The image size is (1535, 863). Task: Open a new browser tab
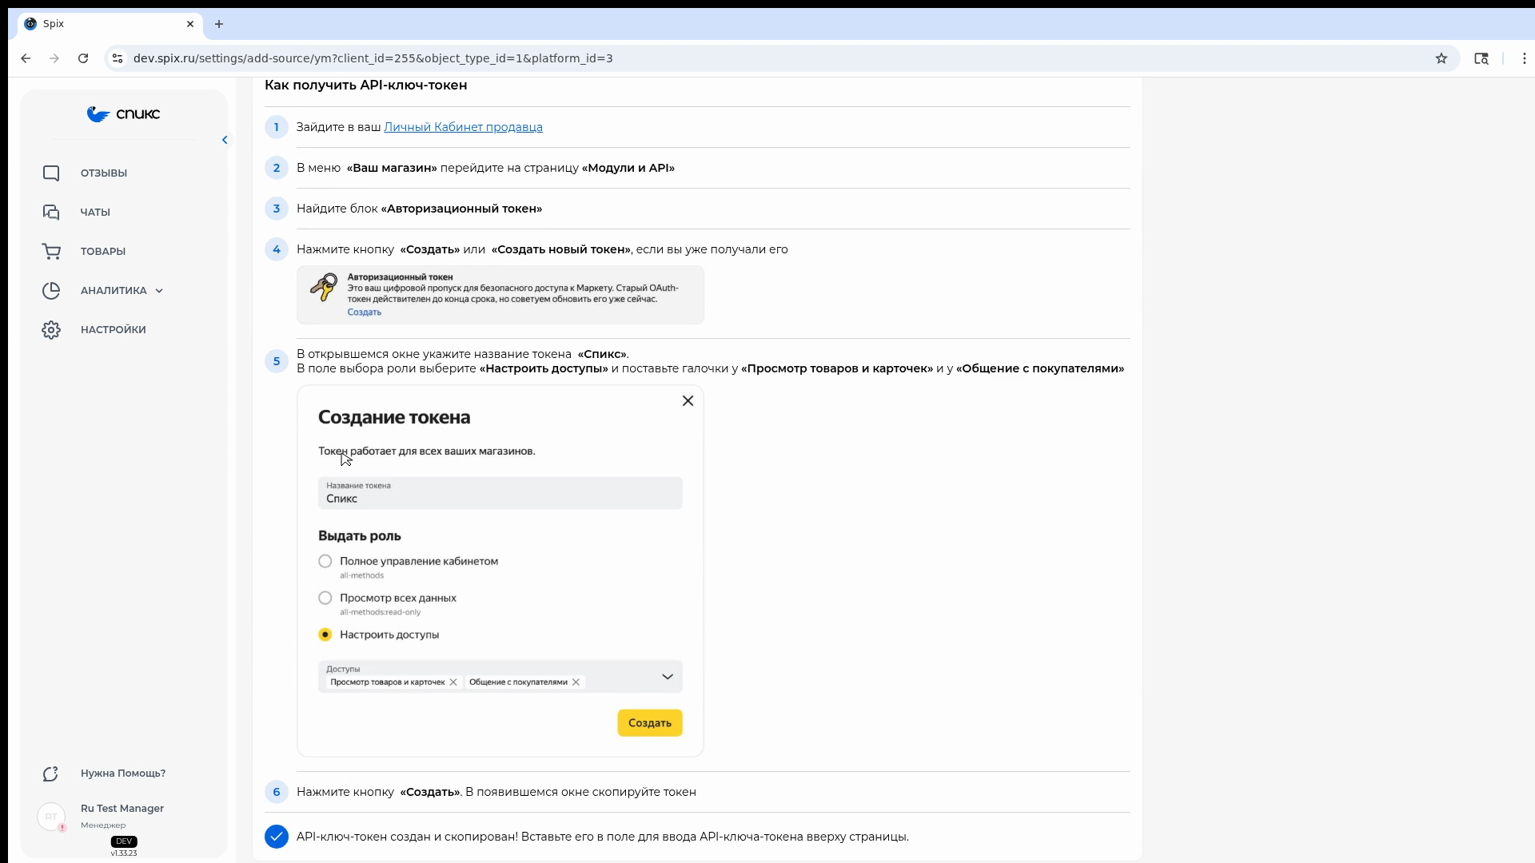coord(219,24)
